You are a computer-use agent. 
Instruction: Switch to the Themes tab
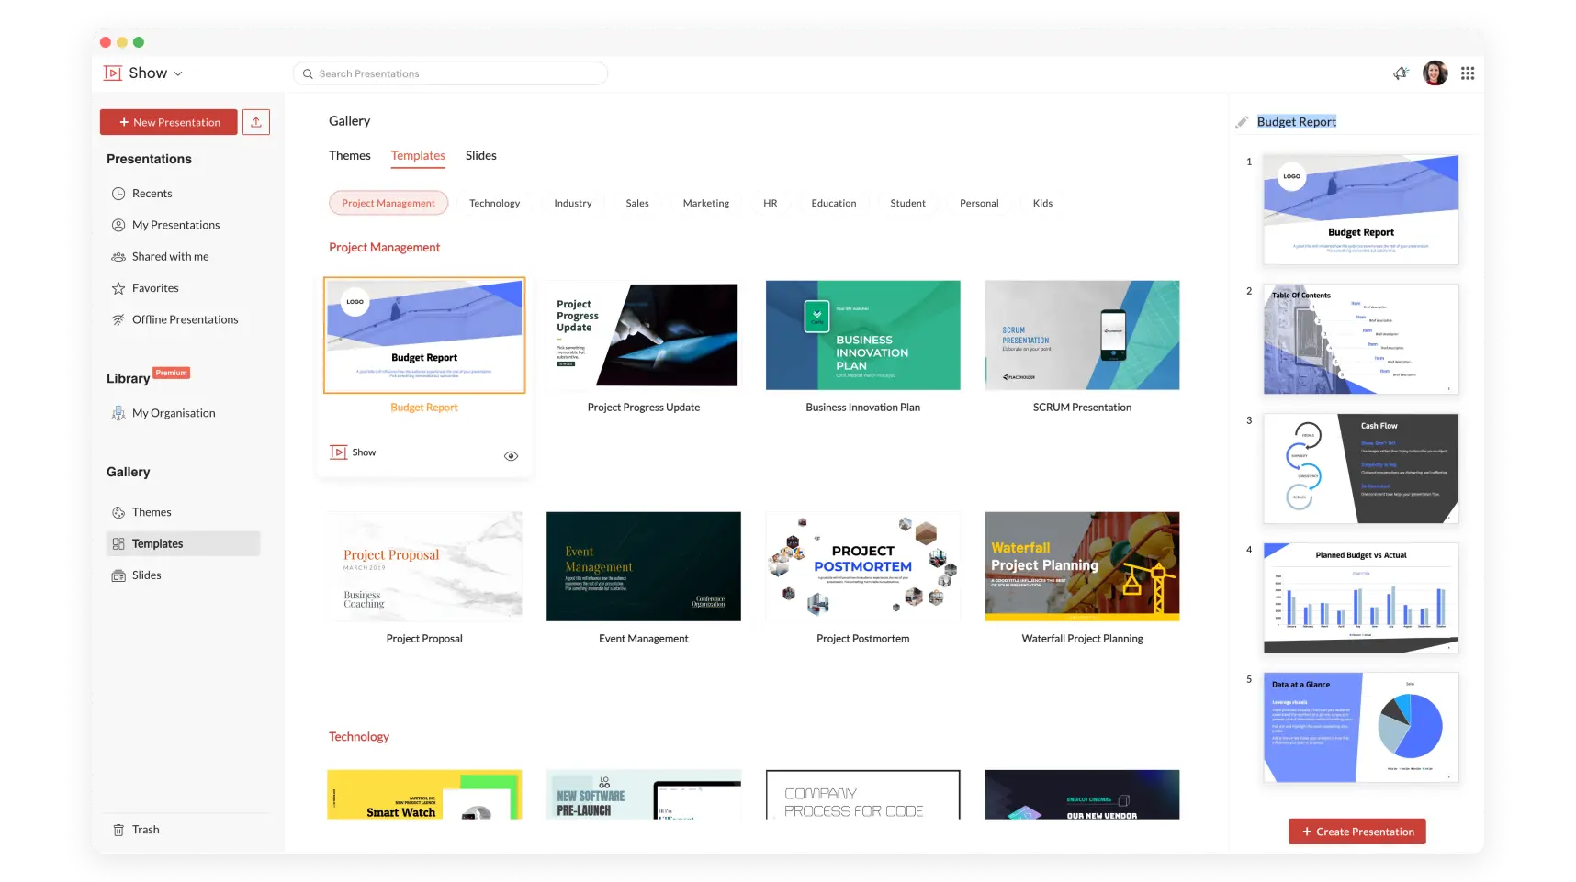click(x=349, y=155)
